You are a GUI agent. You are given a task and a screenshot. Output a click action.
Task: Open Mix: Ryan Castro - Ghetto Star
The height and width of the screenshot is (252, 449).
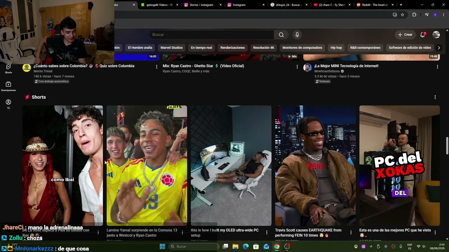[x=203, y=66]
